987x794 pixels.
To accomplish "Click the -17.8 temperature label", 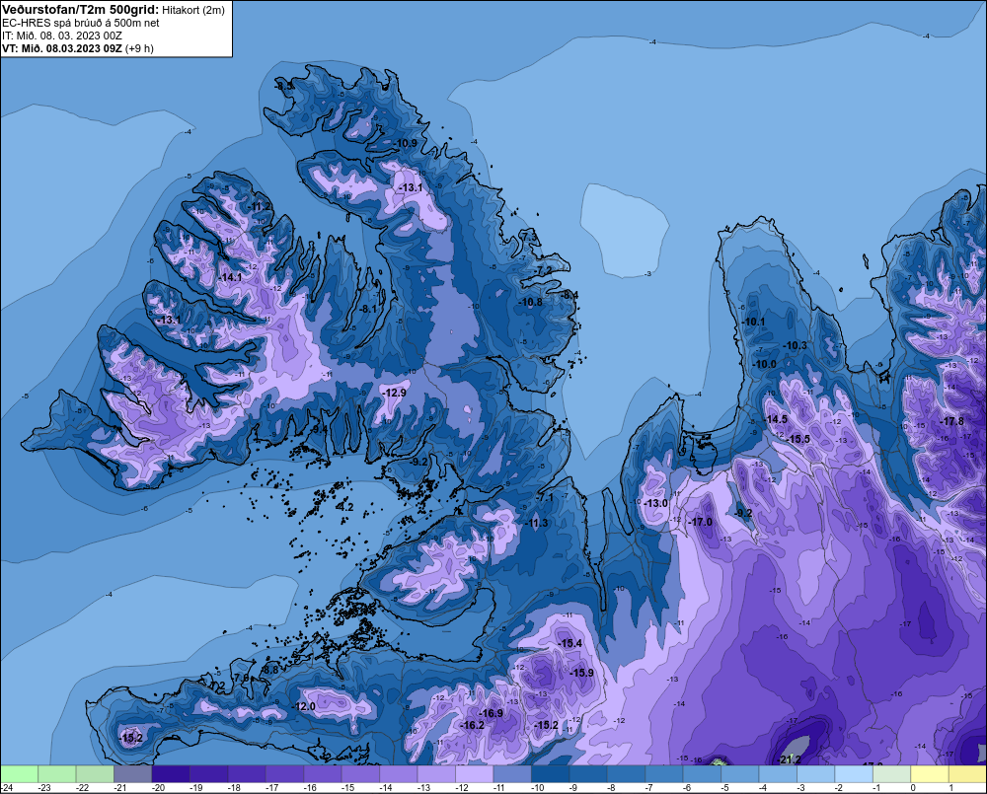I will [x=951, y=421].
